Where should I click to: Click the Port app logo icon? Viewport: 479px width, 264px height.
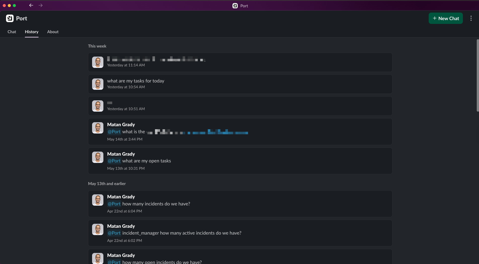[x=10, y=18]
